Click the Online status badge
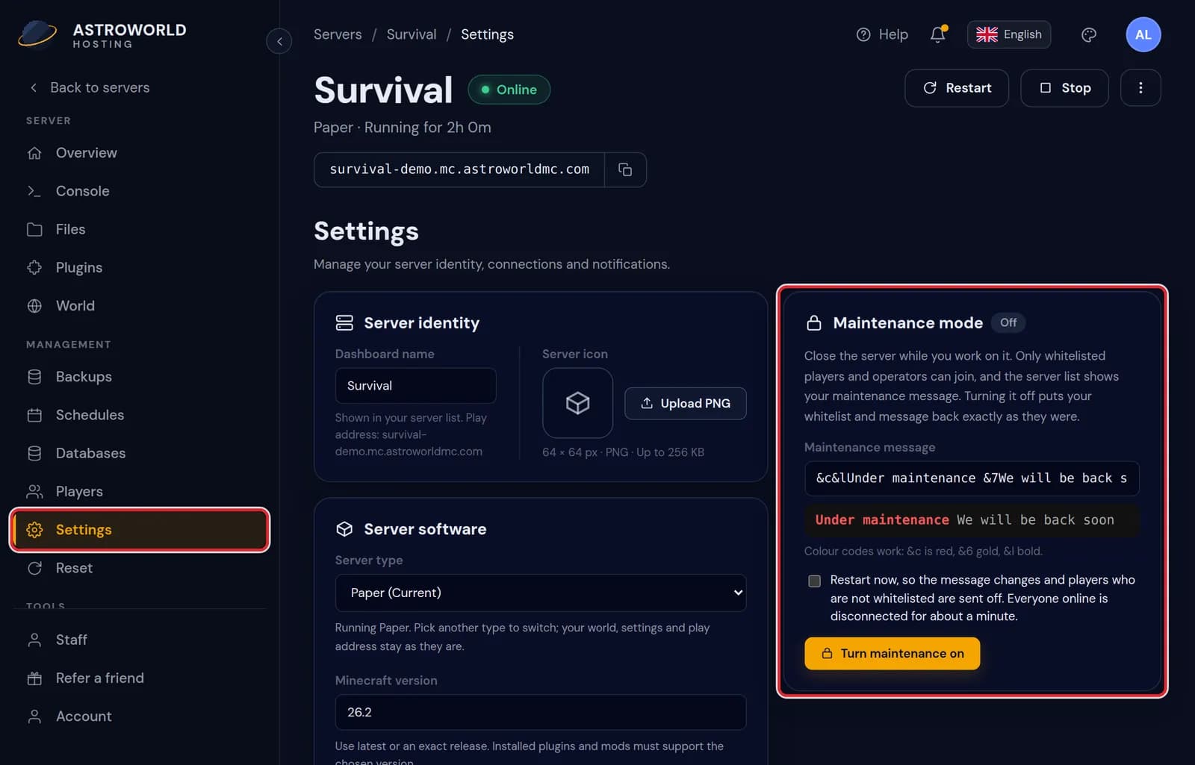 pos(509,90)
